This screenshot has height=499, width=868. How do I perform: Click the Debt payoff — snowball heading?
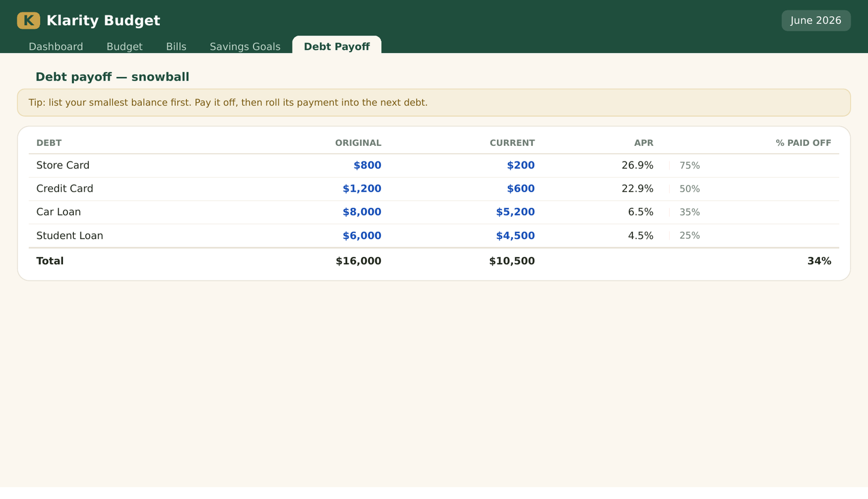click(112, 77)
